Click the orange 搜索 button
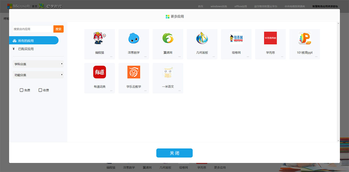The image size is (349, 172). (59, 29)
